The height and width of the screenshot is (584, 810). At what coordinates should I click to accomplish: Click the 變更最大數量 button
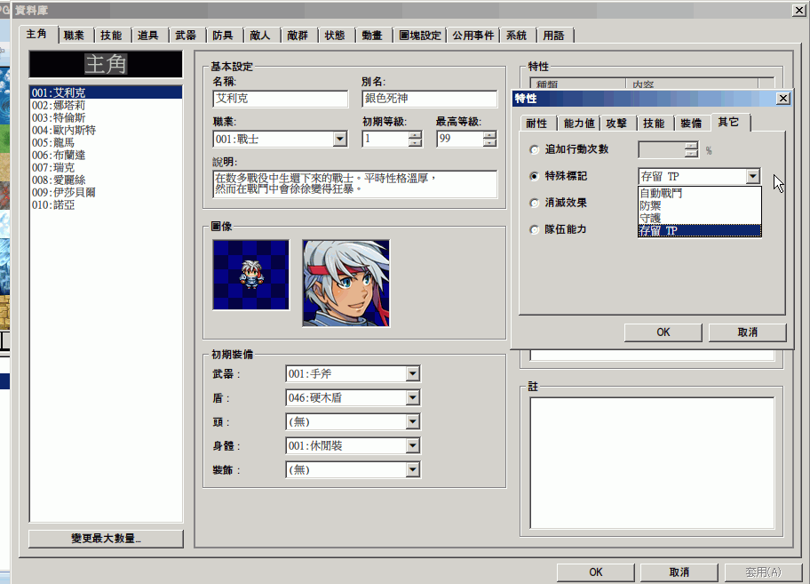(x=106, y=539)
